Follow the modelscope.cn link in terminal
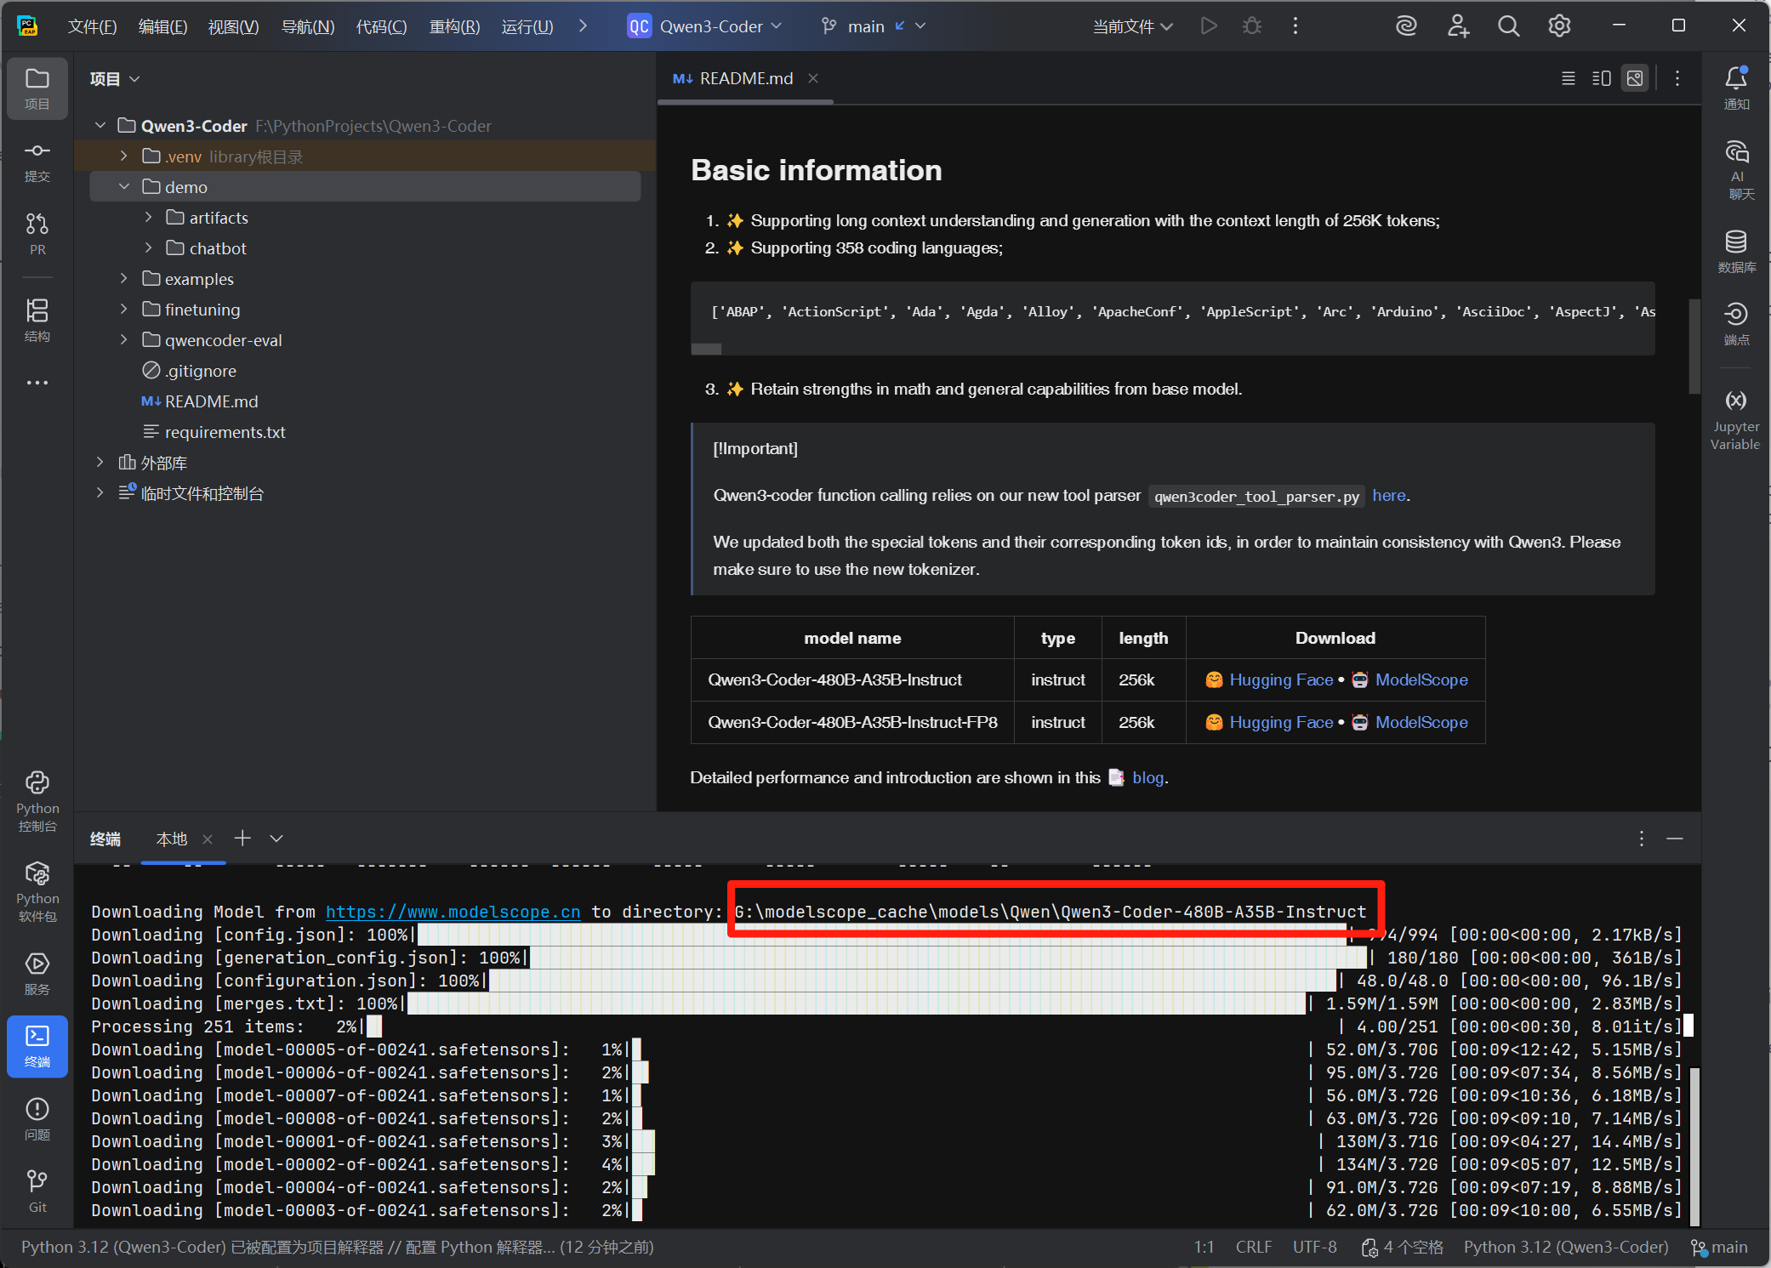This screenshot has width=1771, height=1268. (453, 912)
